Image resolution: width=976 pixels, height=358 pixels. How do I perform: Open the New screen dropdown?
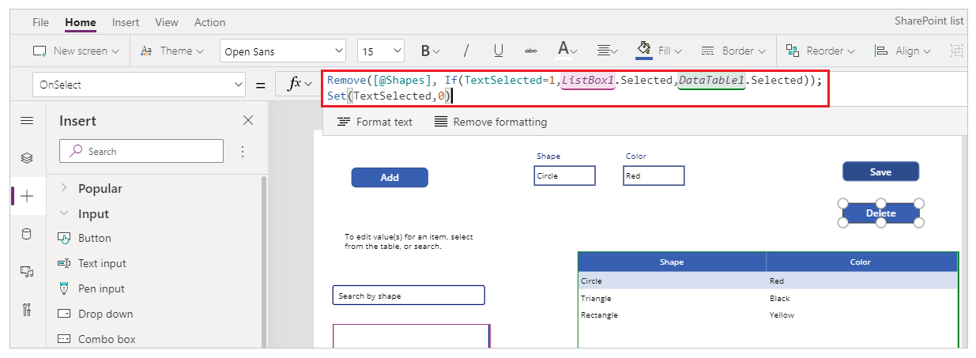coord(76,51)
